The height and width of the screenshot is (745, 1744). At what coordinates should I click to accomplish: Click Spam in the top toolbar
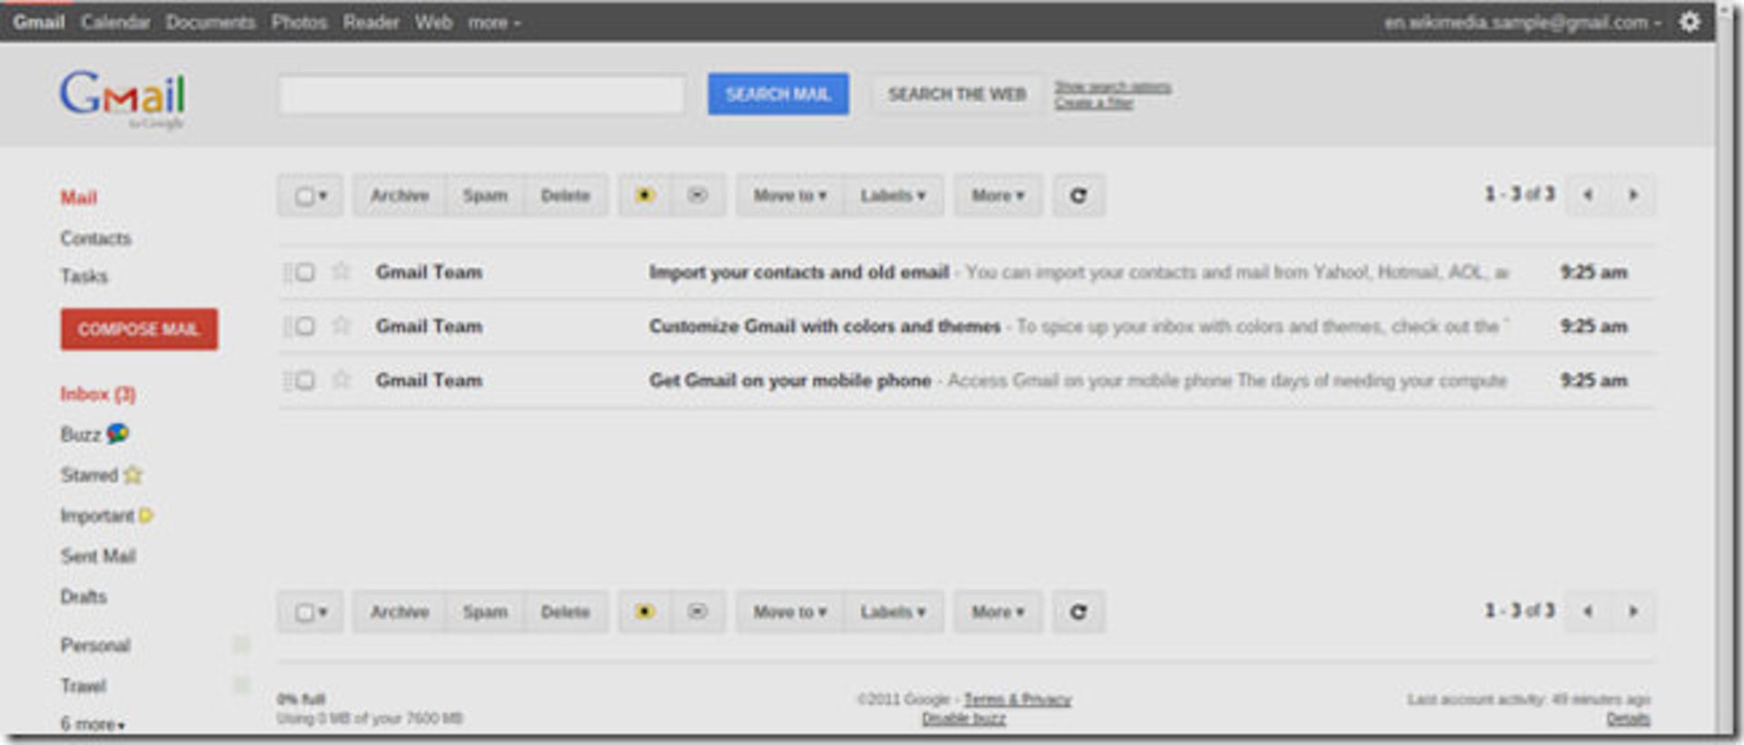(485, 195)
